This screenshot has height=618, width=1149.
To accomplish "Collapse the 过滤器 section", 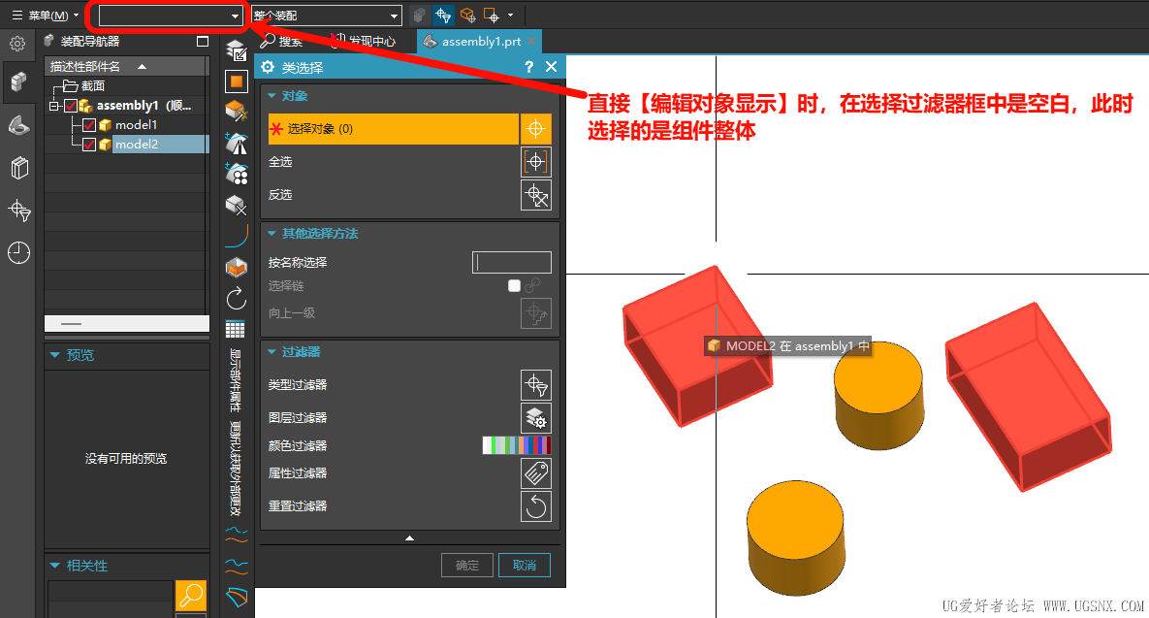I will point(271,352).
